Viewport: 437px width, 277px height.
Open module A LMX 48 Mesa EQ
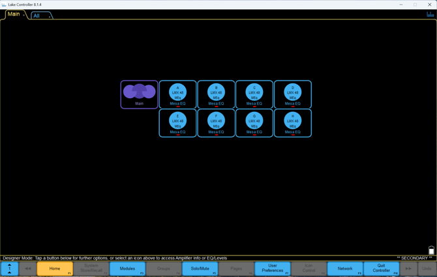click(x=177, y=94)
